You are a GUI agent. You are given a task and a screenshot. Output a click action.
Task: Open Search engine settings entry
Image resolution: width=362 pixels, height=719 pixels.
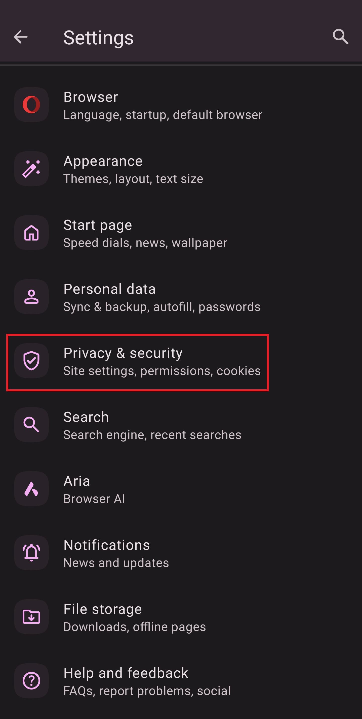152,425
